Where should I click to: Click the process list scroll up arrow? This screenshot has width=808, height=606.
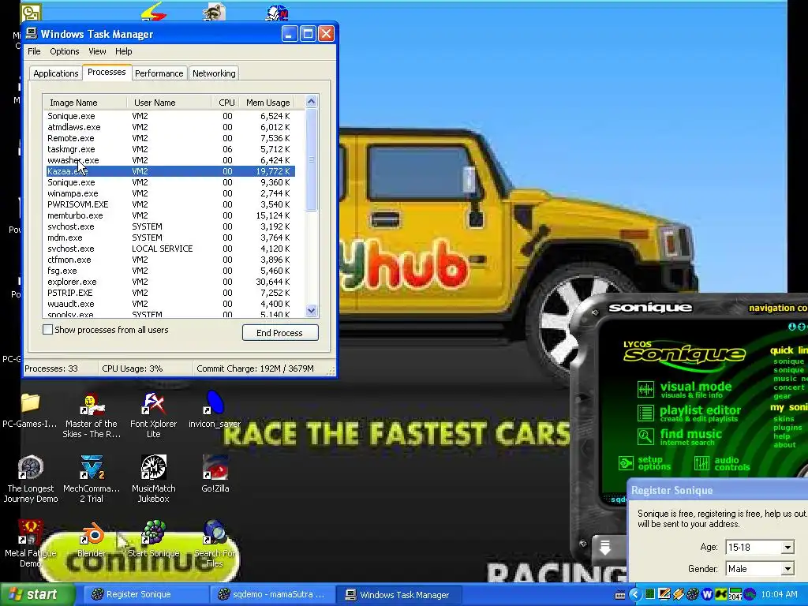311,102
